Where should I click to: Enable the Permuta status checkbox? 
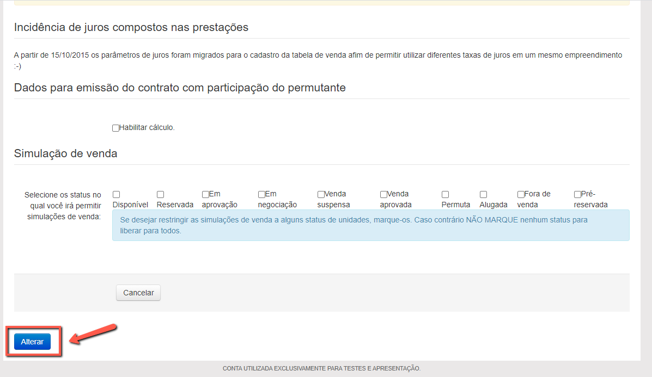click(x=445, y=194)
